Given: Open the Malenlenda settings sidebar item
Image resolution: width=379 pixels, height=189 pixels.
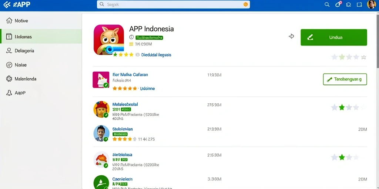Looking at the screenshot, I should pyautogui.click(x=41, y=79).
